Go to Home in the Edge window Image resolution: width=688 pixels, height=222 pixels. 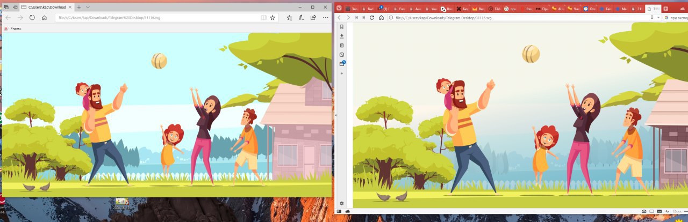coord(44,18)
